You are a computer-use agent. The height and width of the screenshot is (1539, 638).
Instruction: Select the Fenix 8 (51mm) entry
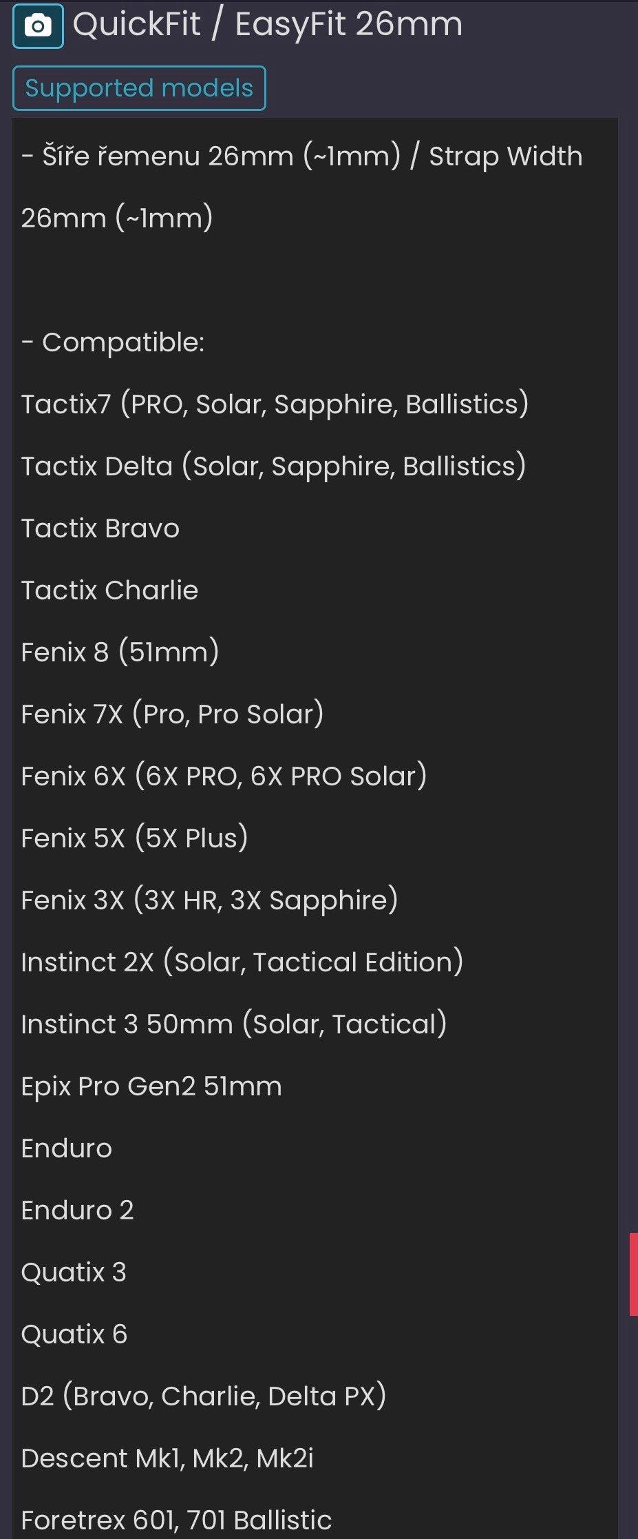[x=120, y=652]
